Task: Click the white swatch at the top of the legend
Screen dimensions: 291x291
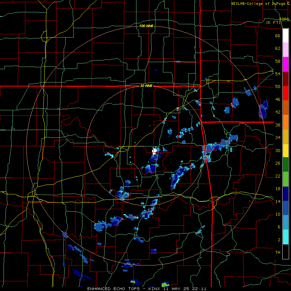Action: coord(286,36)
